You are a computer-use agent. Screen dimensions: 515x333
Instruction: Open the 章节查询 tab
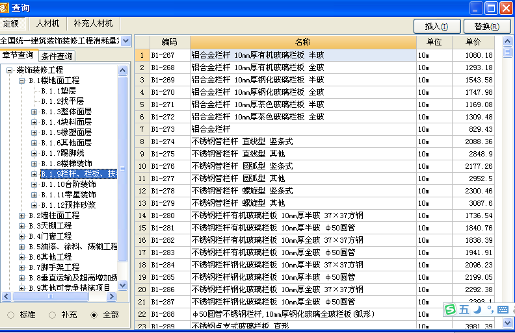pos(18,55)
